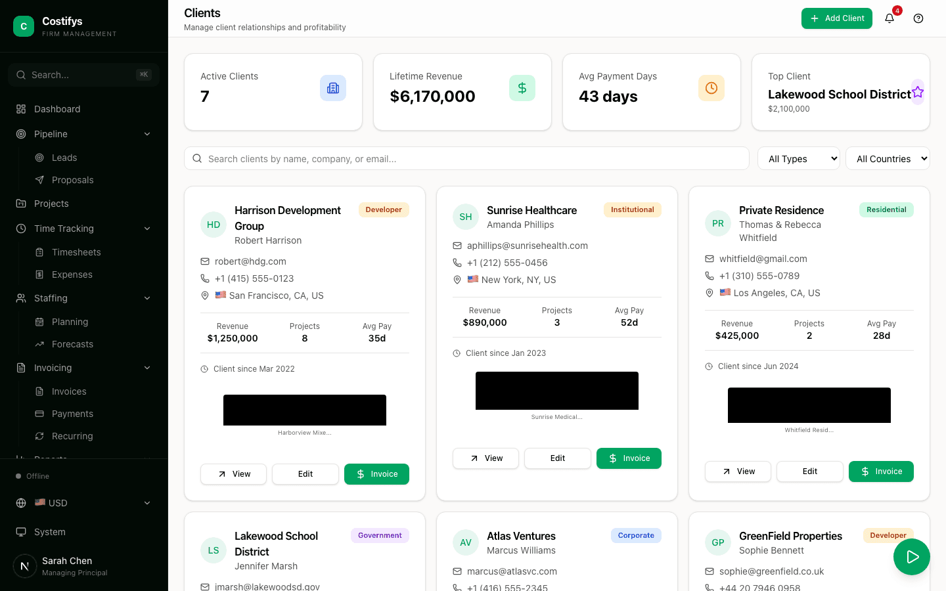The width and height of the screenshot is (946, 591).
Task: Click the Costifys logo icon
Action: click(x=23, y=26)
